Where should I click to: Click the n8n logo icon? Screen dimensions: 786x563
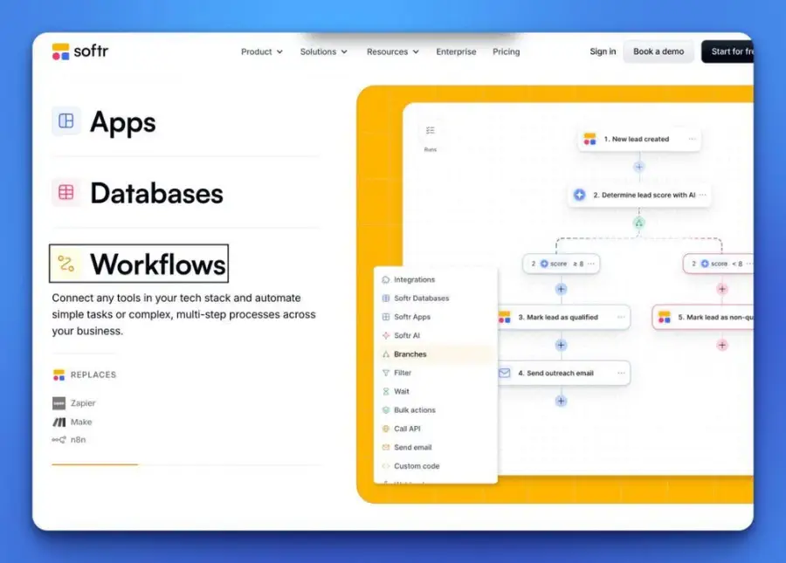pyautogui.click(x=59, y=440)
